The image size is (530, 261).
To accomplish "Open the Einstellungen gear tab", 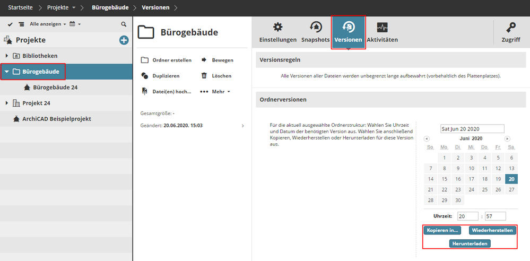I will click(278, 33).
